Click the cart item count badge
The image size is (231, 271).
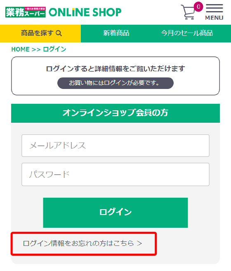click(x=198, y=7)
